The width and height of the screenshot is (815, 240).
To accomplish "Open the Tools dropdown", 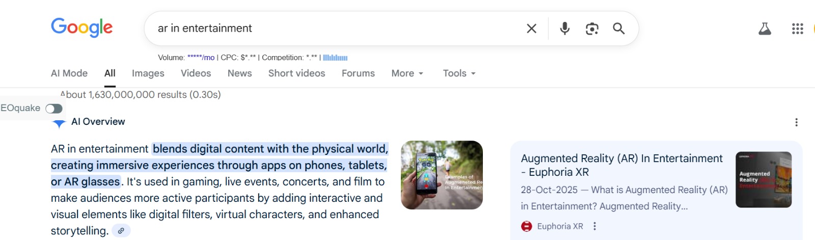I will pyautogui.click(x=459, y=73).
